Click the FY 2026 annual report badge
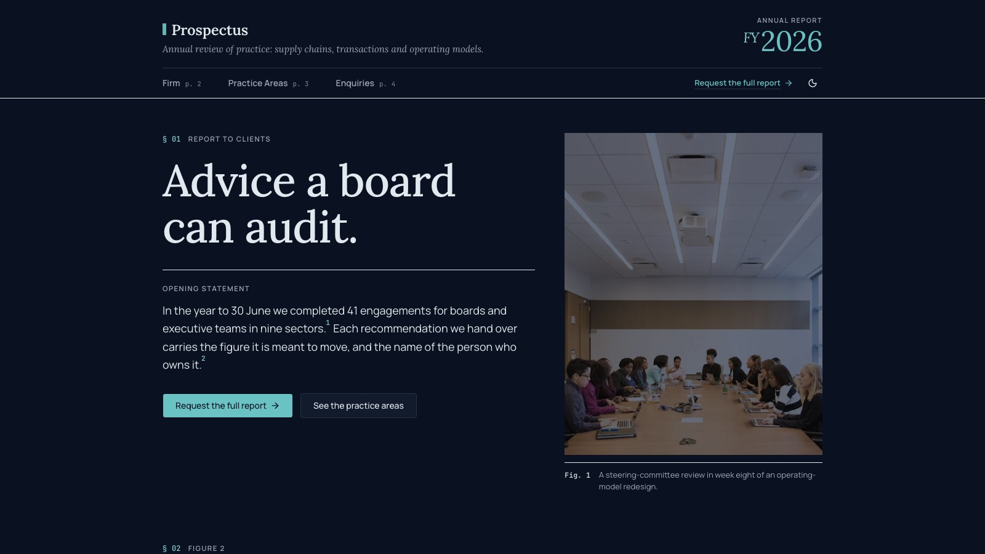This screenshot has width=985, height=554. pyautogui.click(x=782, y=36)
